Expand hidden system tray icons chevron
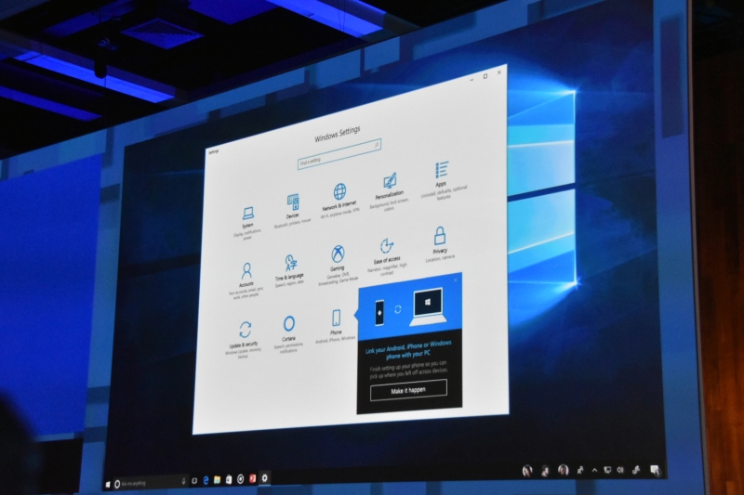The width and height of the screenshot is (744, 495). (x=594, y=470)
